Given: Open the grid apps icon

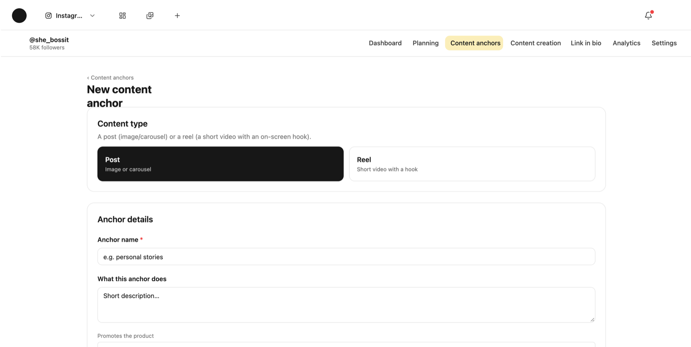Looking at the screenshot, I should (123, 16).
